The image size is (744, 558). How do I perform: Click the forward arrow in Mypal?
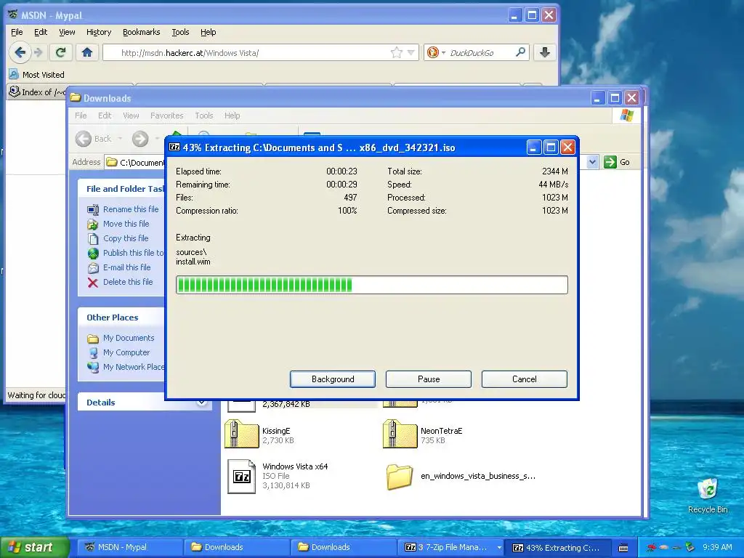(x=39, y=52)
